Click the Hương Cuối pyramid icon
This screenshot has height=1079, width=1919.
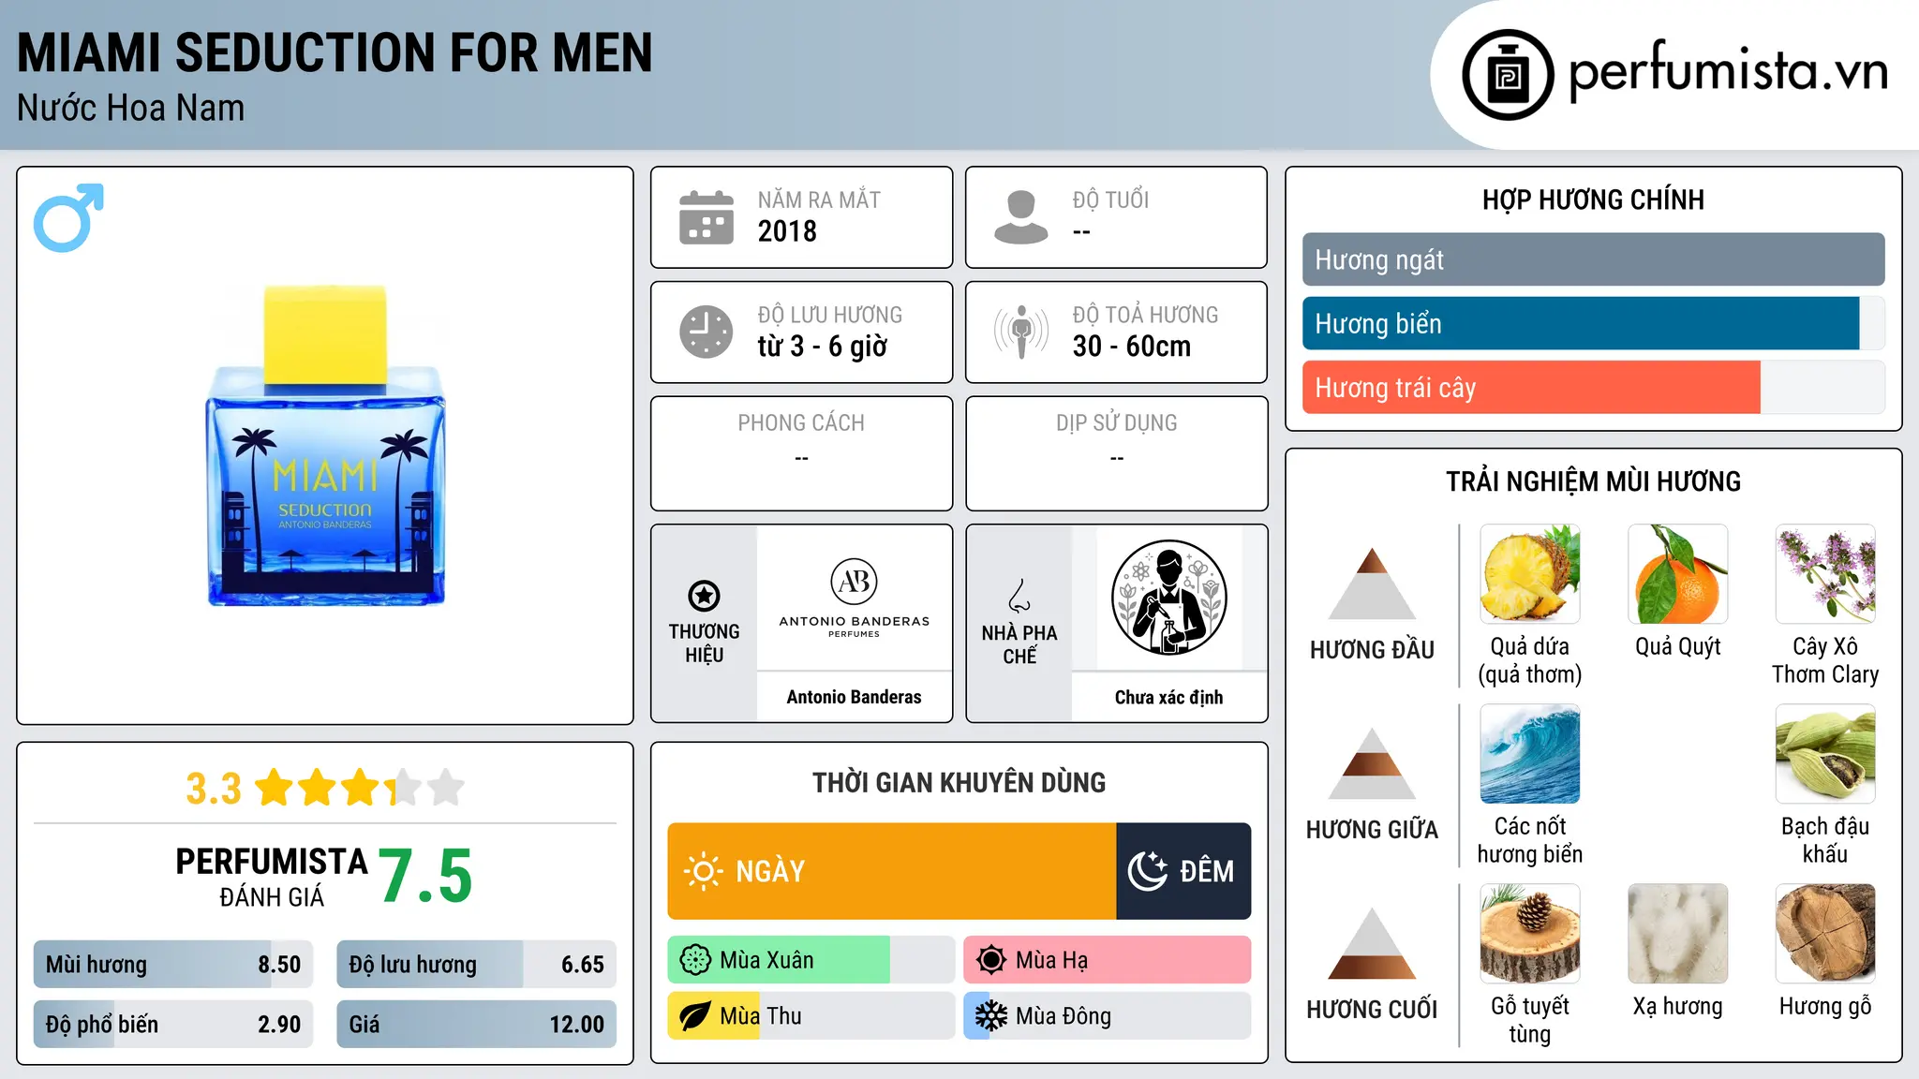tap(1373, 943)
